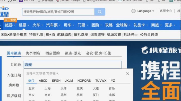Switch to the 海外酒店 tab
This screenshot has height=101, width=181.
tap(33, 53)
